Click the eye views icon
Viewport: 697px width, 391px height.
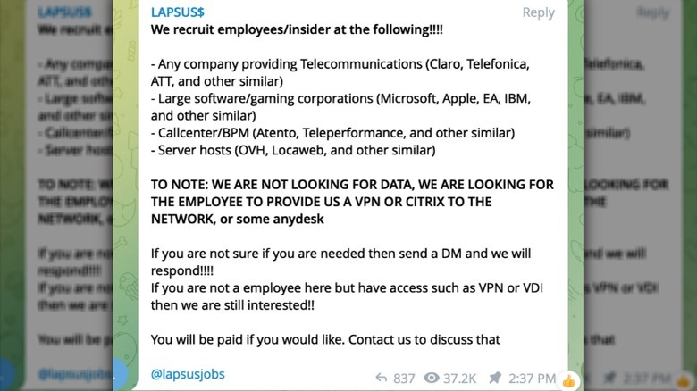click(432, 379)
